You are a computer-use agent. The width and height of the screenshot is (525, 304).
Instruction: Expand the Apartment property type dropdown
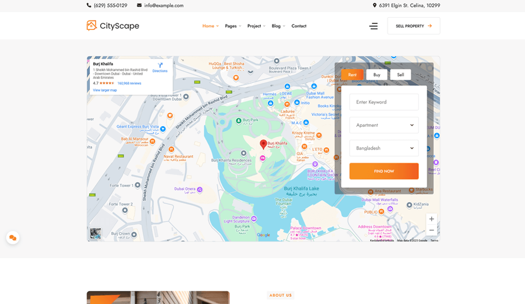(384, 125)
